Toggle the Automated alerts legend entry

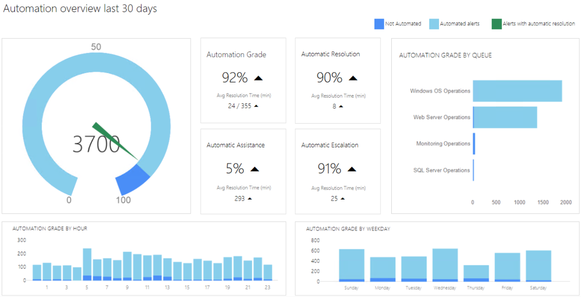pyautogui.click(x=454, y=24)
